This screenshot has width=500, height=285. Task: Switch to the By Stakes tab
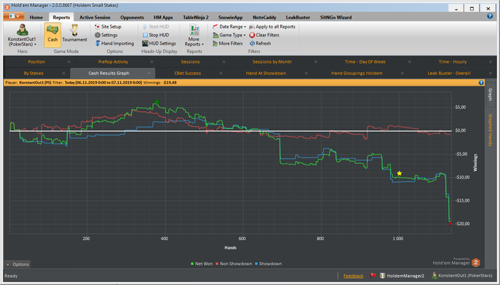click(x=34, y=73)
